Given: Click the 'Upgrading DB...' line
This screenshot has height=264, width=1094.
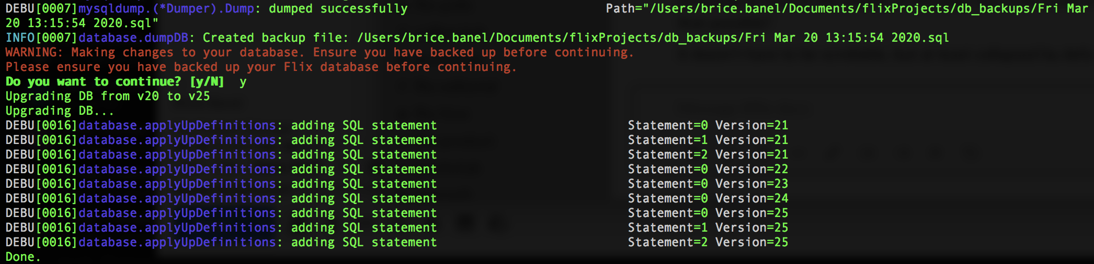Looking at the screenshot, I should pos(60,111).
